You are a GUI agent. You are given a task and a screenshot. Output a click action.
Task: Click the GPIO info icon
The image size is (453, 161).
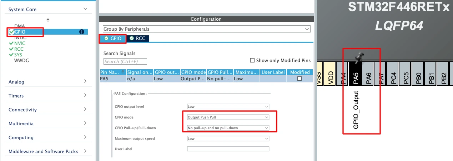[x=81, y=32]
